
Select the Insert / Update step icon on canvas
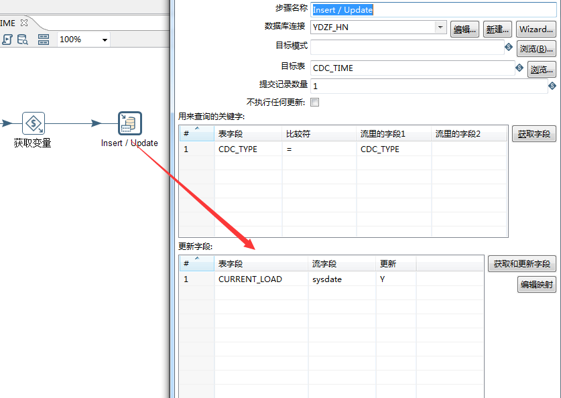click(x=130, y=123)
